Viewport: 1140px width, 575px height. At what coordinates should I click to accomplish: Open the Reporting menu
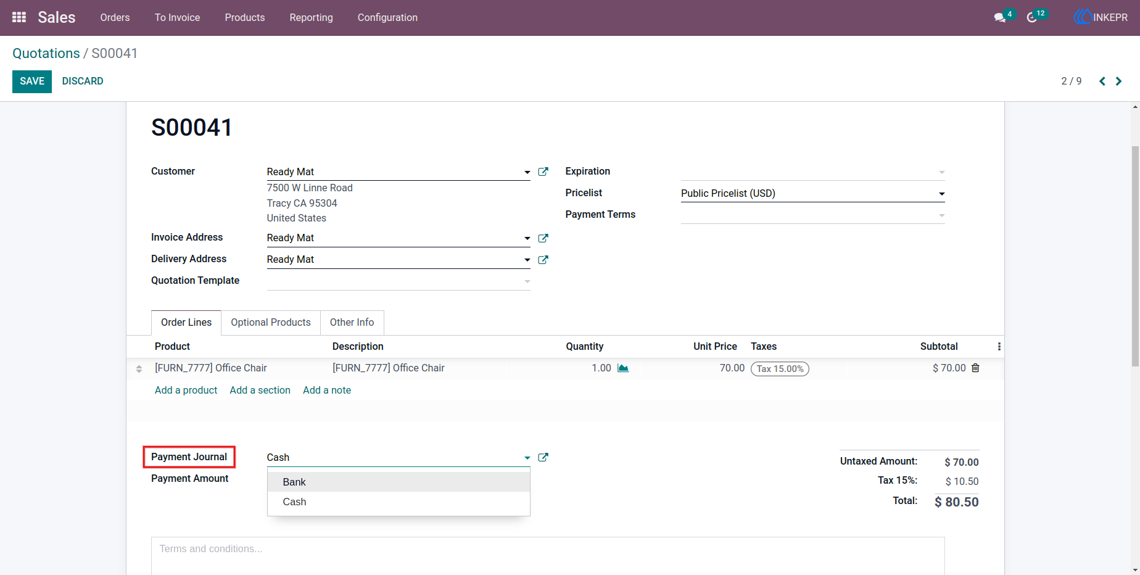(311, 18)
